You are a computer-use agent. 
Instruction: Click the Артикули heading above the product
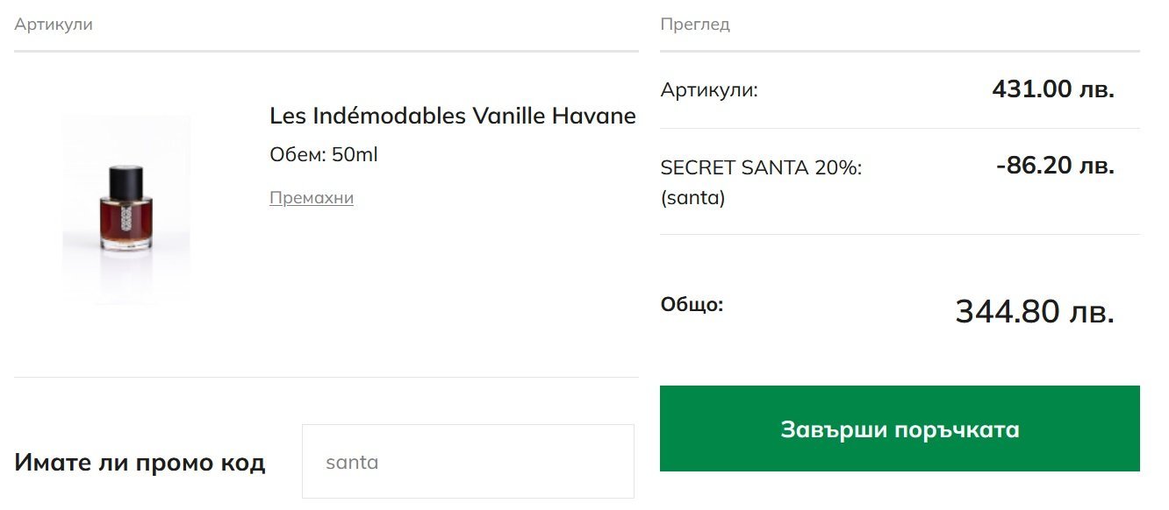click(x=53, y=25)
